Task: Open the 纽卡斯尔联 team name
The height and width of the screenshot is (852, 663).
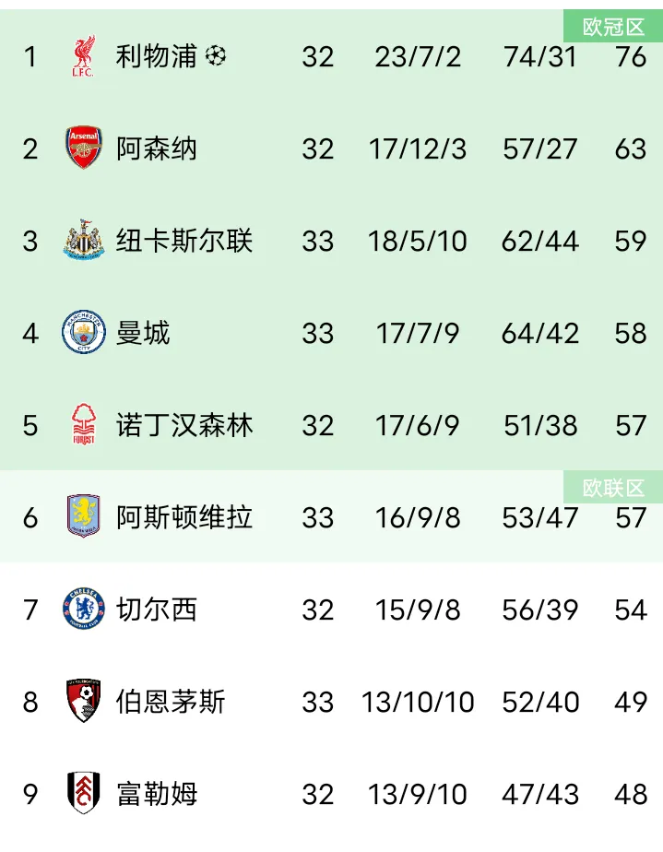Action: click(x=184, y=241)
